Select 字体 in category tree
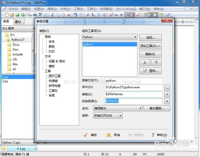Viewport: 200px width, 157px height. [x=52, y=42]
